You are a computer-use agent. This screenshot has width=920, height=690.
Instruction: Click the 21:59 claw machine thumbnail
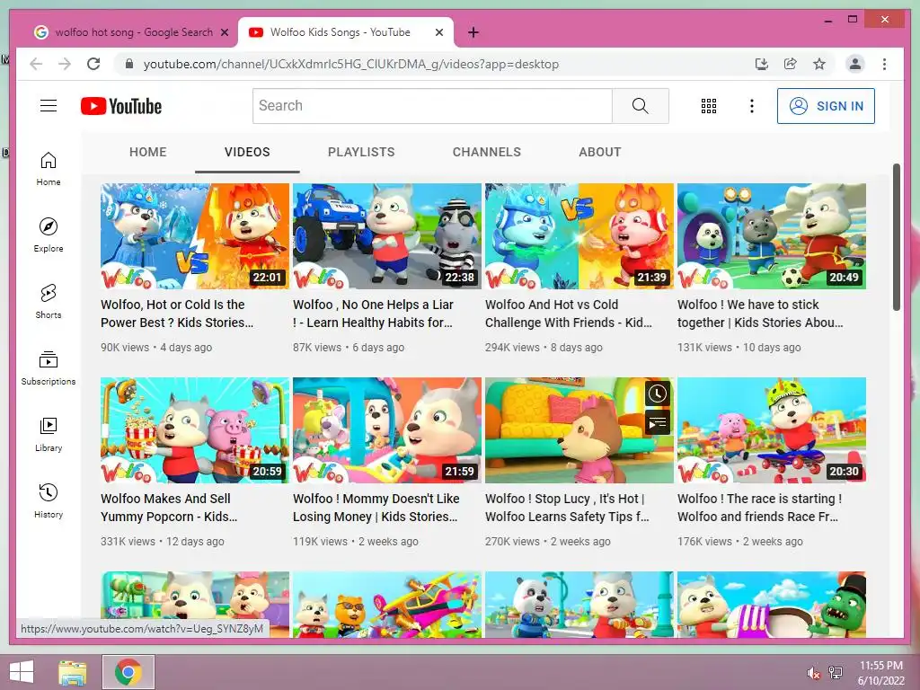[x=387, y=430]
